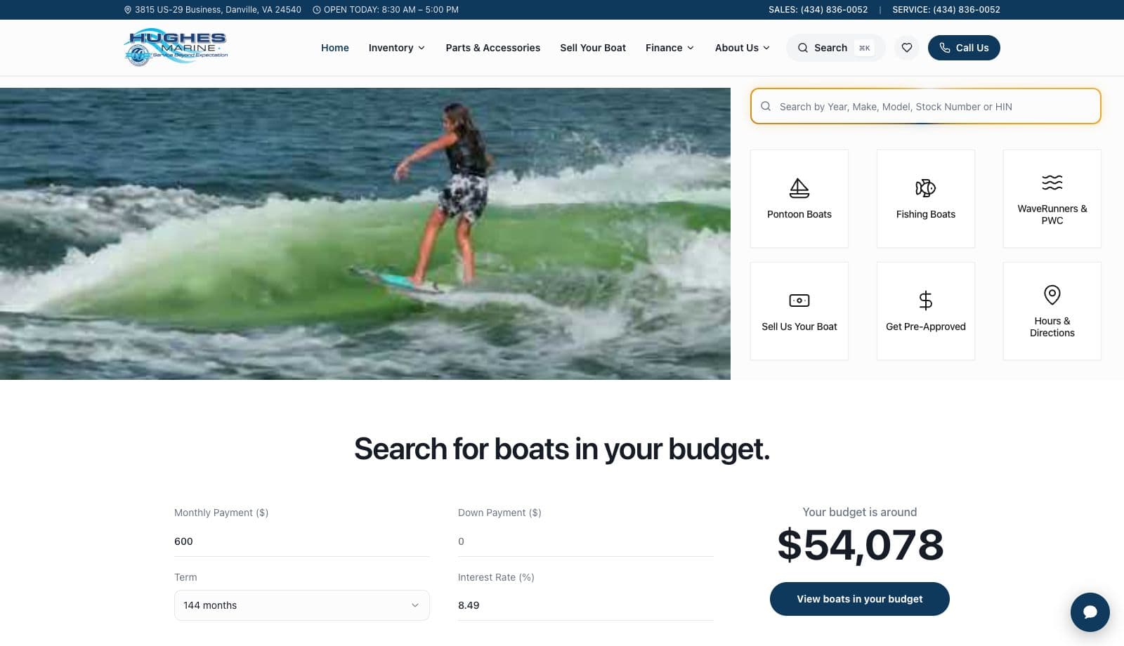Open Sell Your Boat nav item

pos(593,48)
